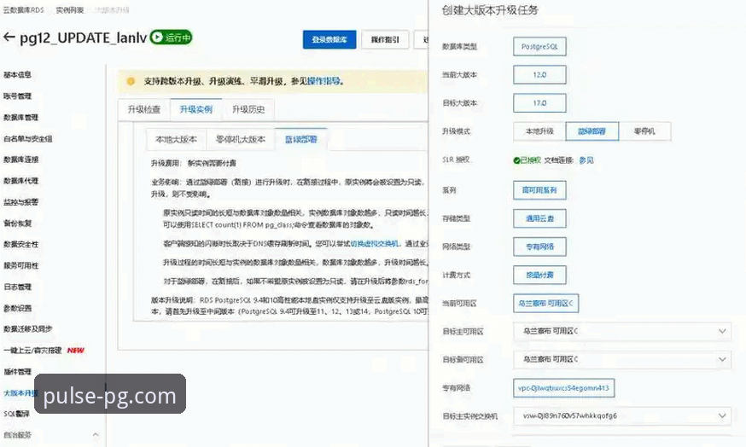Open 数据库连接 in the sidebar
Viewport: 746px width, 447px height.
[20, 160]
